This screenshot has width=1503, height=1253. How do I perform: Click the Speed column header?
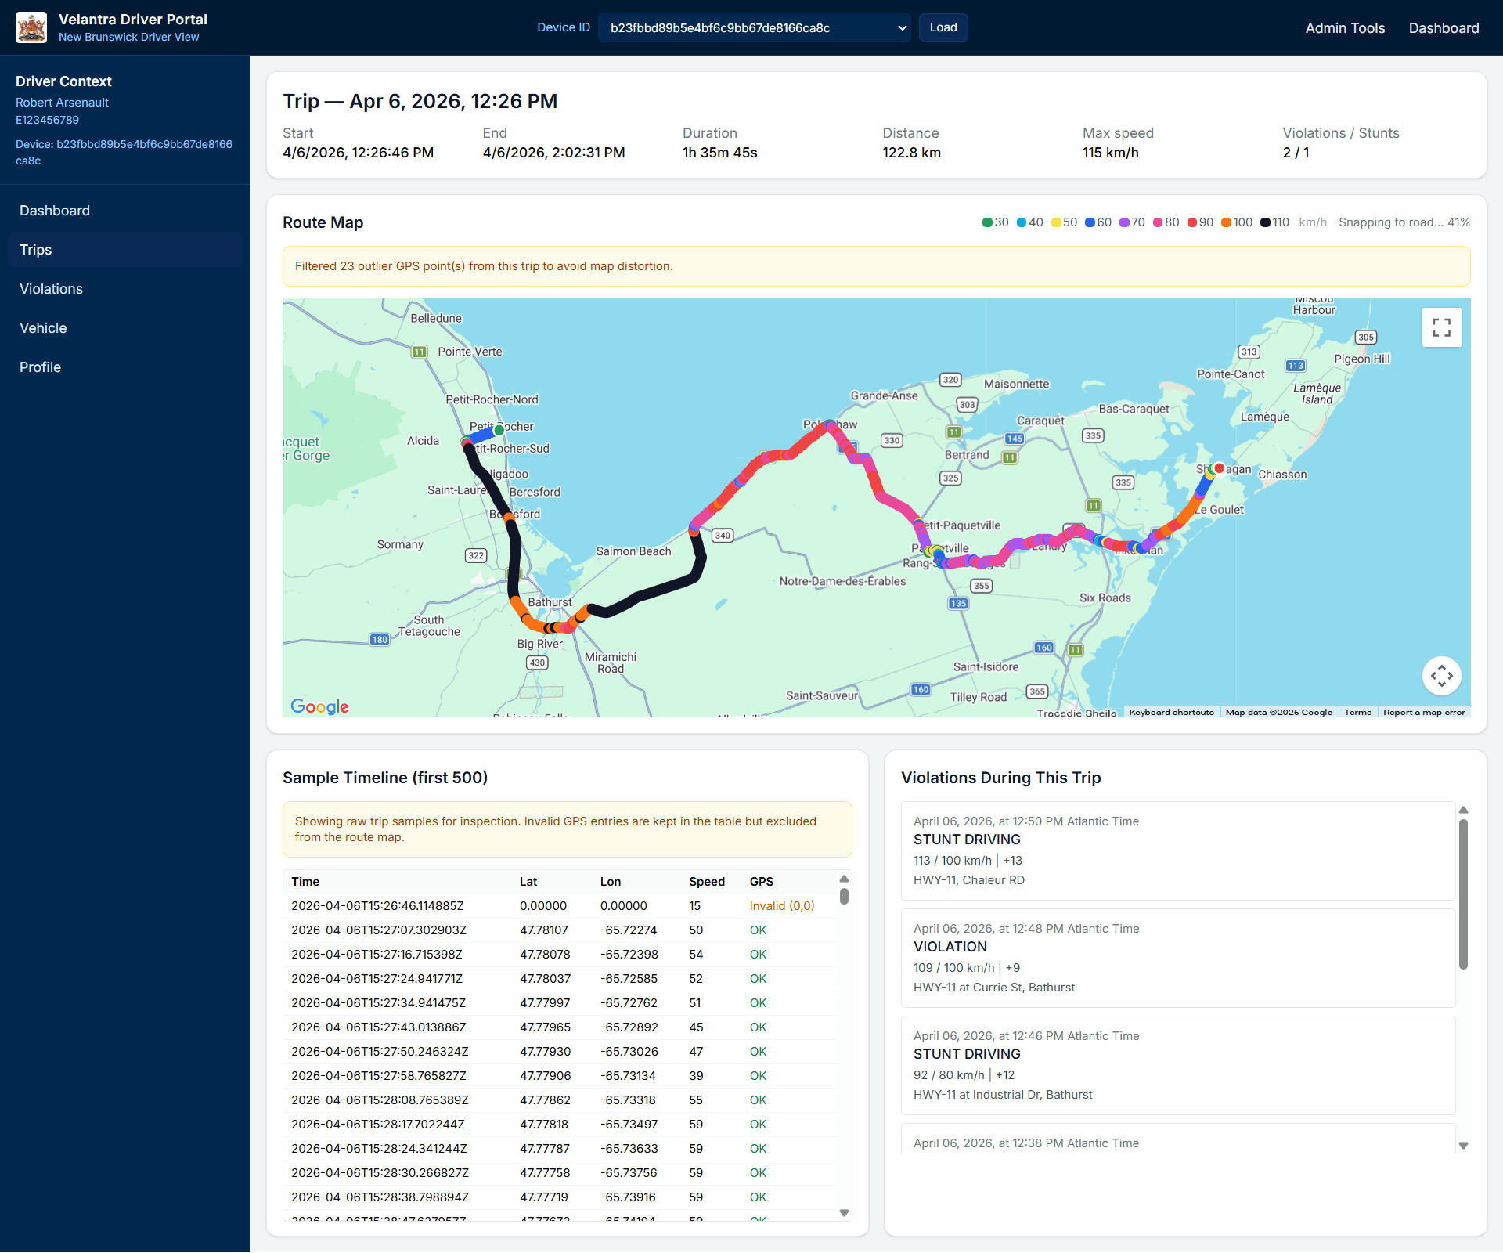707,882
